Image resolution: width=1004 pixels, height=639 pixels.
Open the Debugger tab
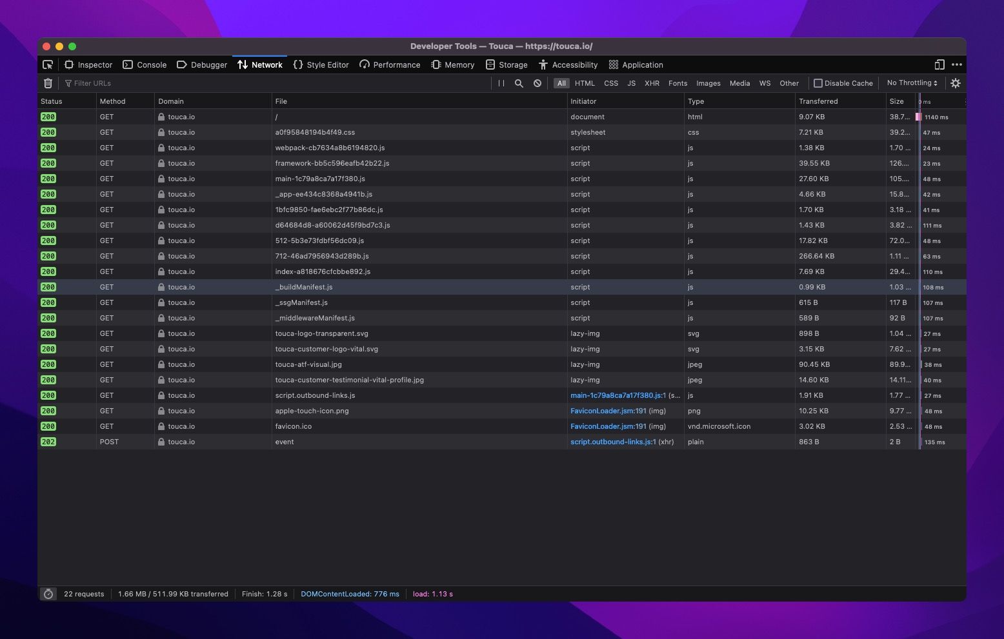click(201, 64)
